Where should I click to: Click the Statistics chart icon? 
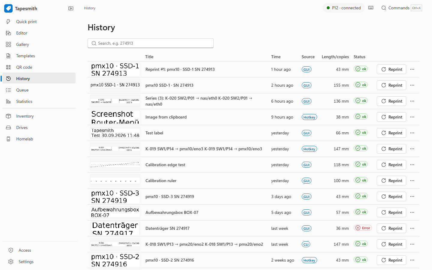(8, 101)
